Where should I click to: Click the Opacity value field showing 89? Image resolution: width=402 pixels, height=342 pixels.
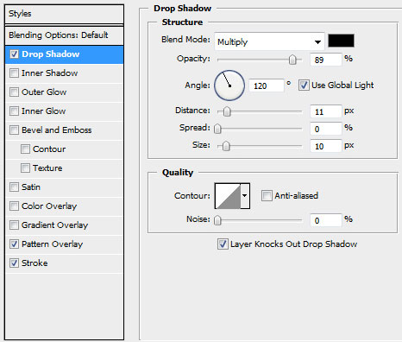click(x=326, y=60)
